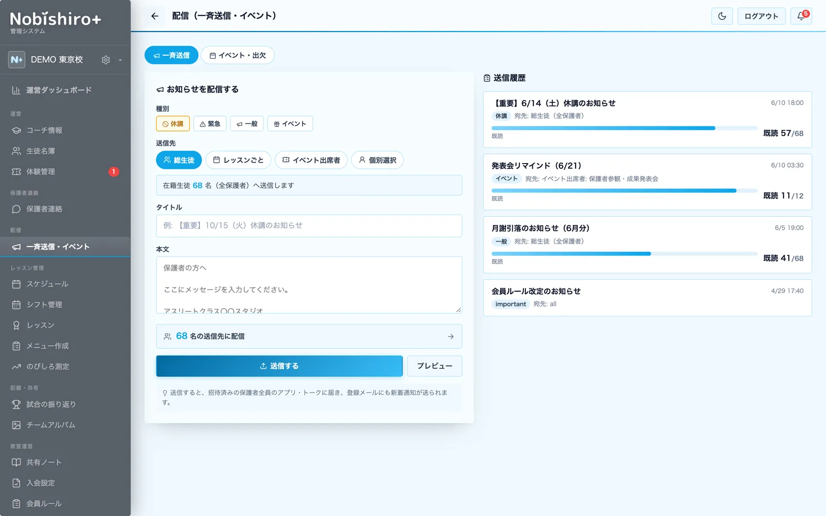Switch to the 一斉送信 tab

click(171, 55)
